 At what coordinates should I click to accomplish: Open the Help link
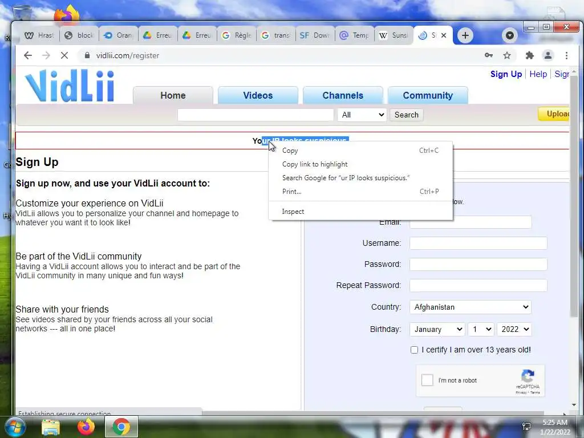(538, 74)
